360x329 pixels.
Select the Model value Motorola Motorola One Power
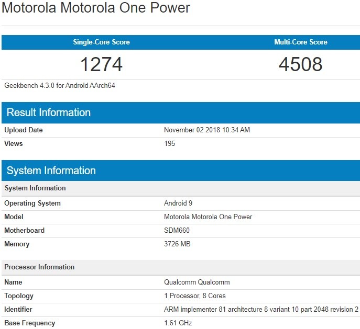(208, 217)
